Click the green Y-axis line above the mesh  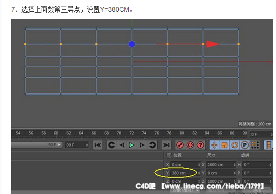(x=132, y=23)
